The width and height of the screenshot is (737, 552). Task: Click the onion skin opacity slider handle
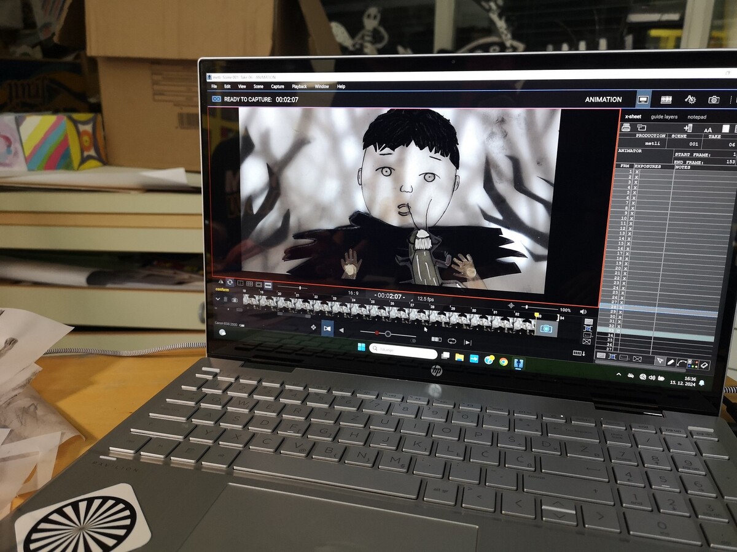coord(388,334)
